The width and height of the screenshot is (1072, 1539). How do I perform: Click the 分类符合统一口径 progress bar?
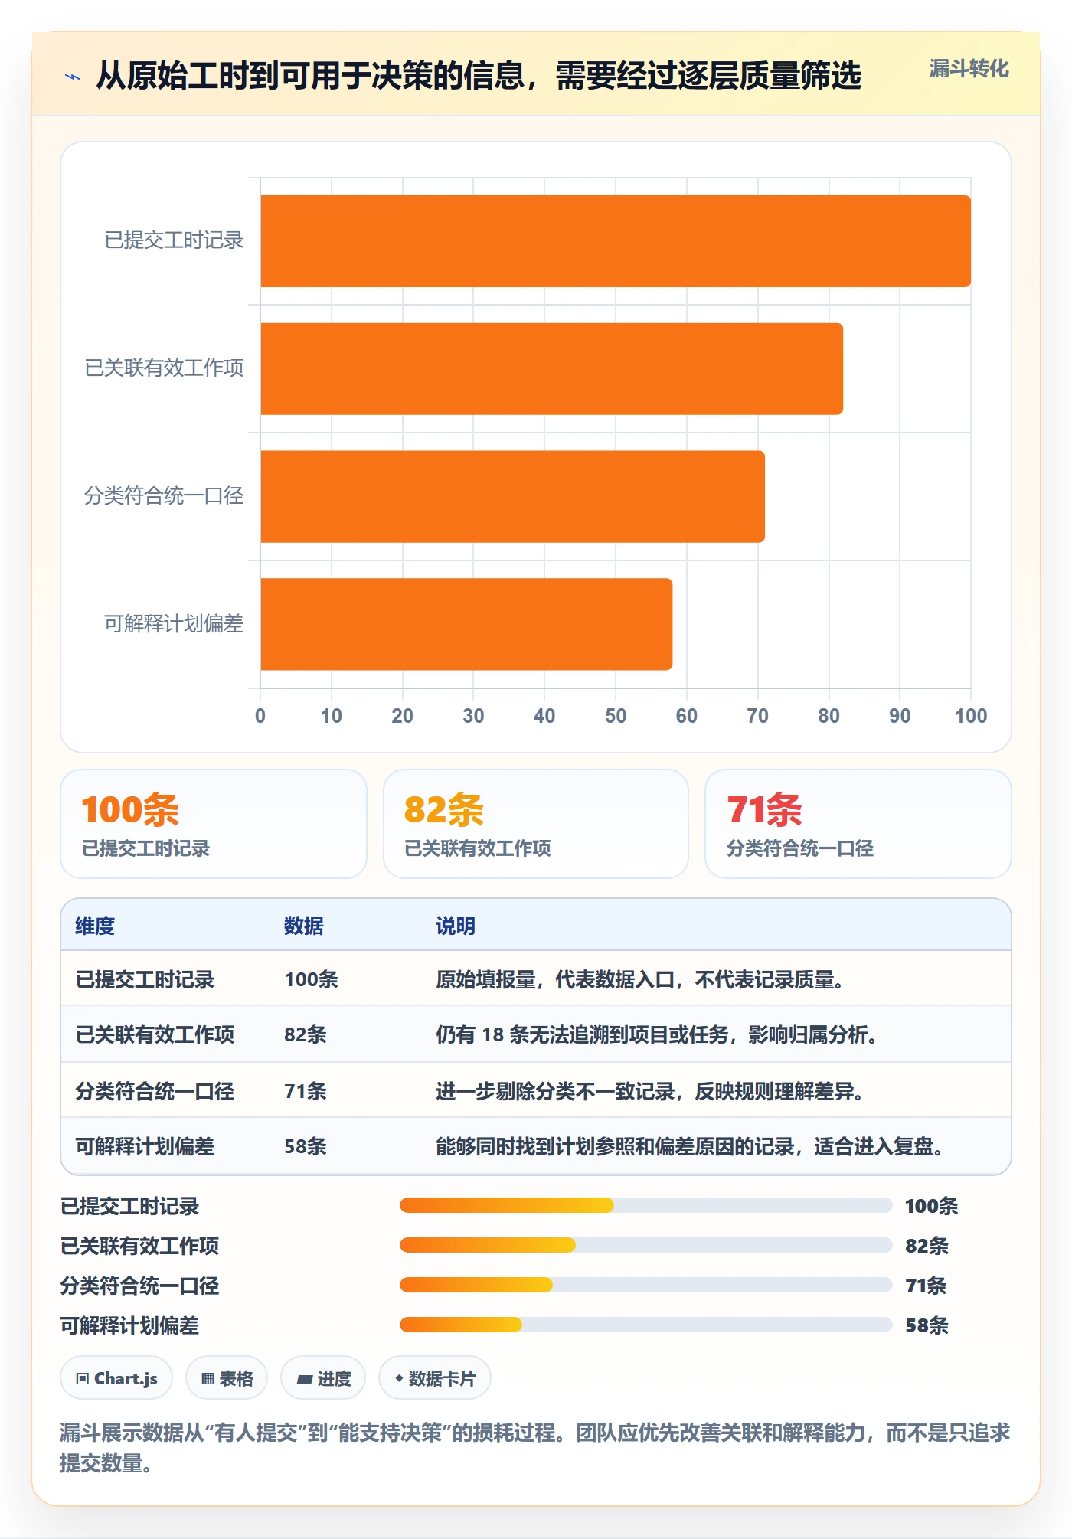(x=645, y=1285)
